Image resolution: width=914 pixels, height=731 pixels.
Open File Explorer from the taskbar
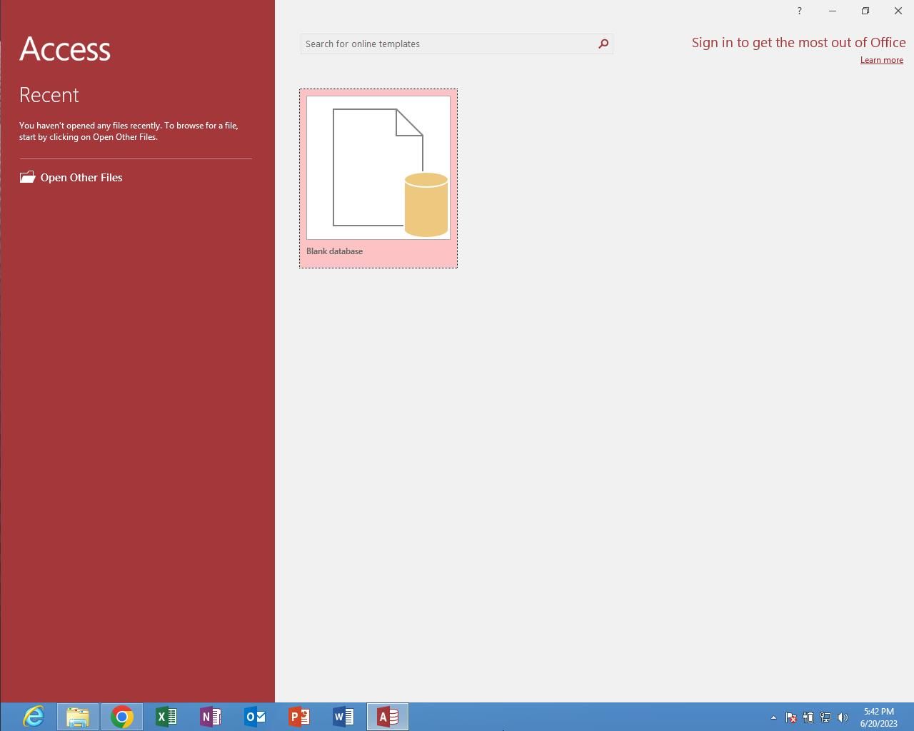coord(78,716)
